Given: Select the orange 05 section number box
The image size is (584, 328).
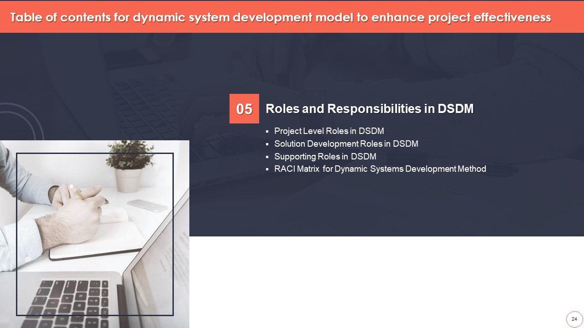Looking at the screenshot, I should coord(244,108).
